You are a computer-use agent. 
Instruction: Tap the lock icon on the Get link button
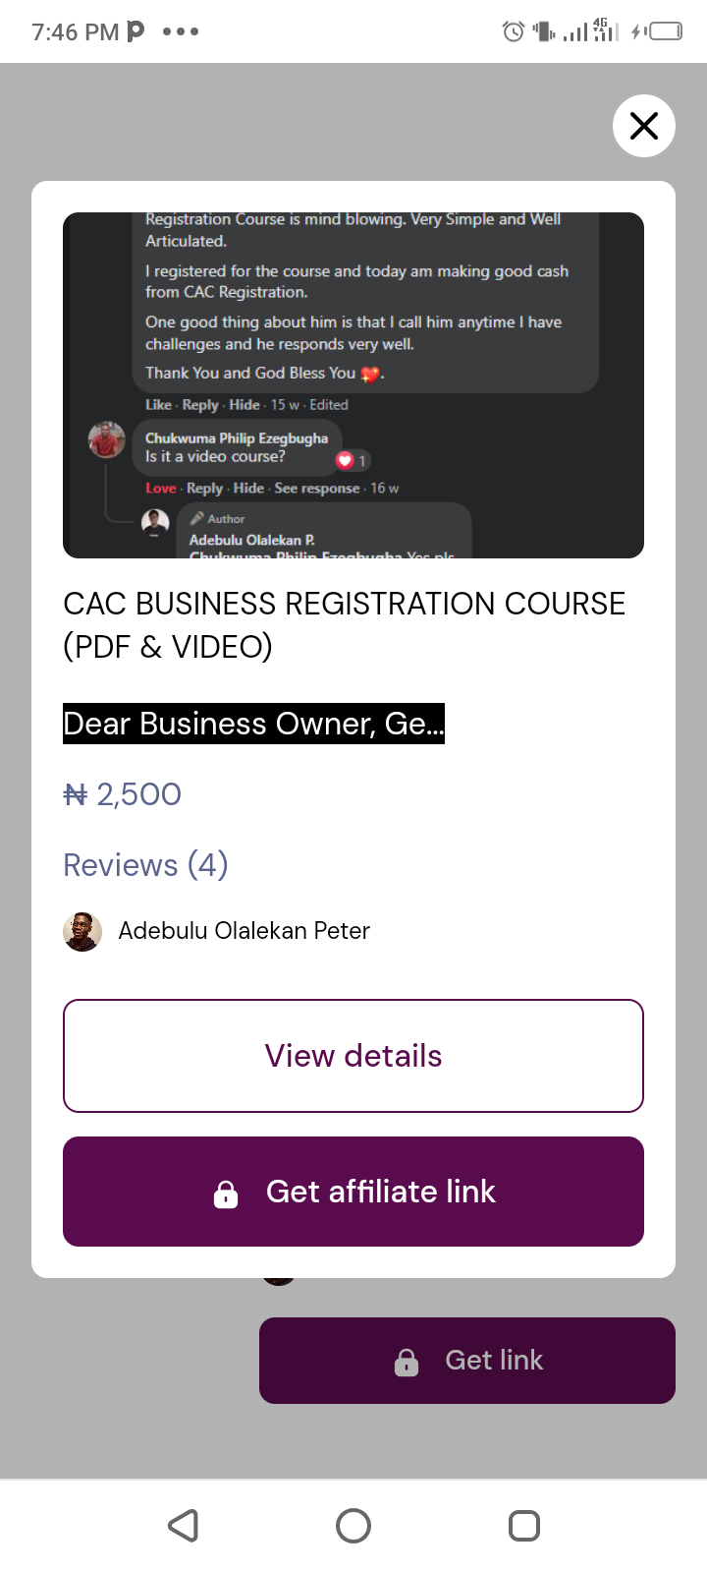405,1361
